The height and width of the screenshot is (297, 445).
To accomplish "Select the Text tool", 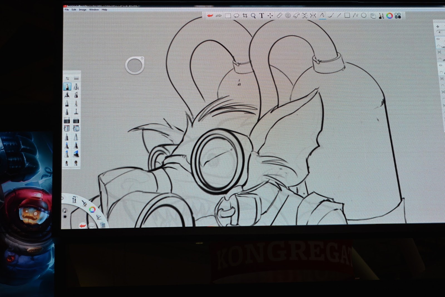I will [262, 16].
